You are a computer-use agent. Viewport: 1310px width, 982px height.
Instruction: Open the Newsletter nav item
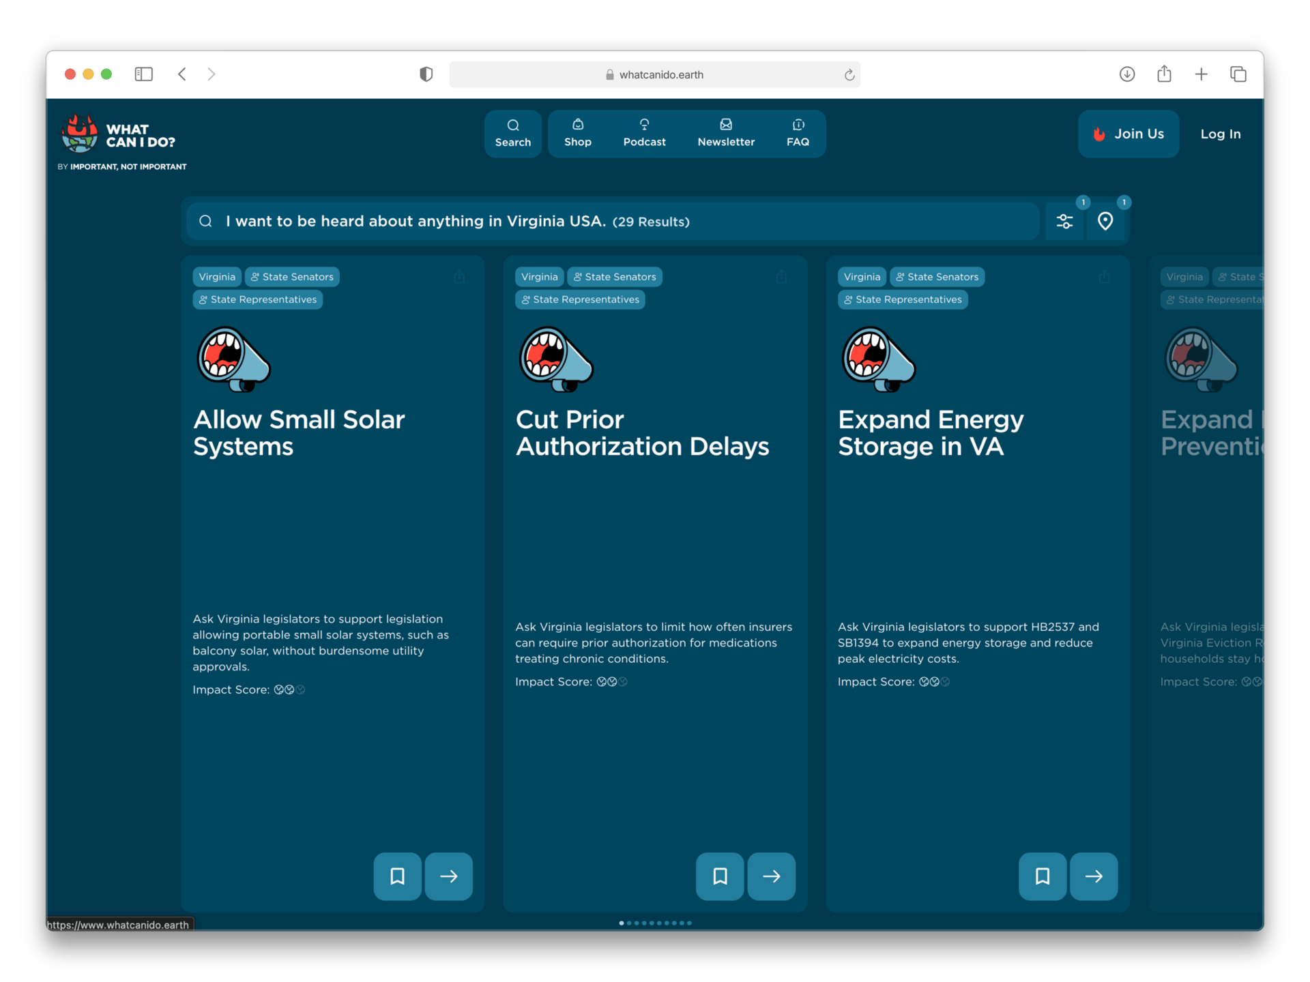(x=726, y=134)
